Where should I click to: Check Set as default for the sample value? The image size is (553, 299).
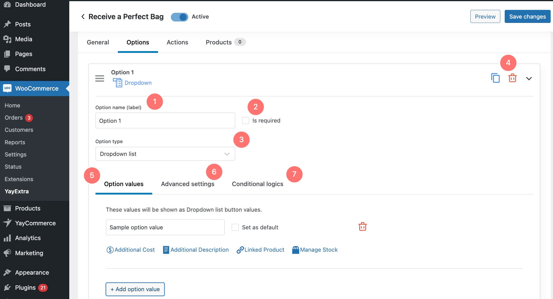pyautogui.click(x=235, y=227)
